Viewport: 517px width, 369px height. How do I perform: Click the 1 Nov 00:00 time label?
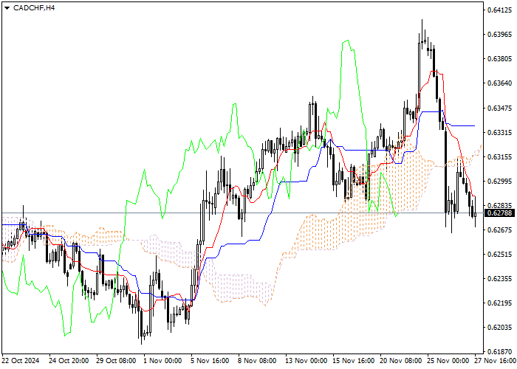[163, 361]
